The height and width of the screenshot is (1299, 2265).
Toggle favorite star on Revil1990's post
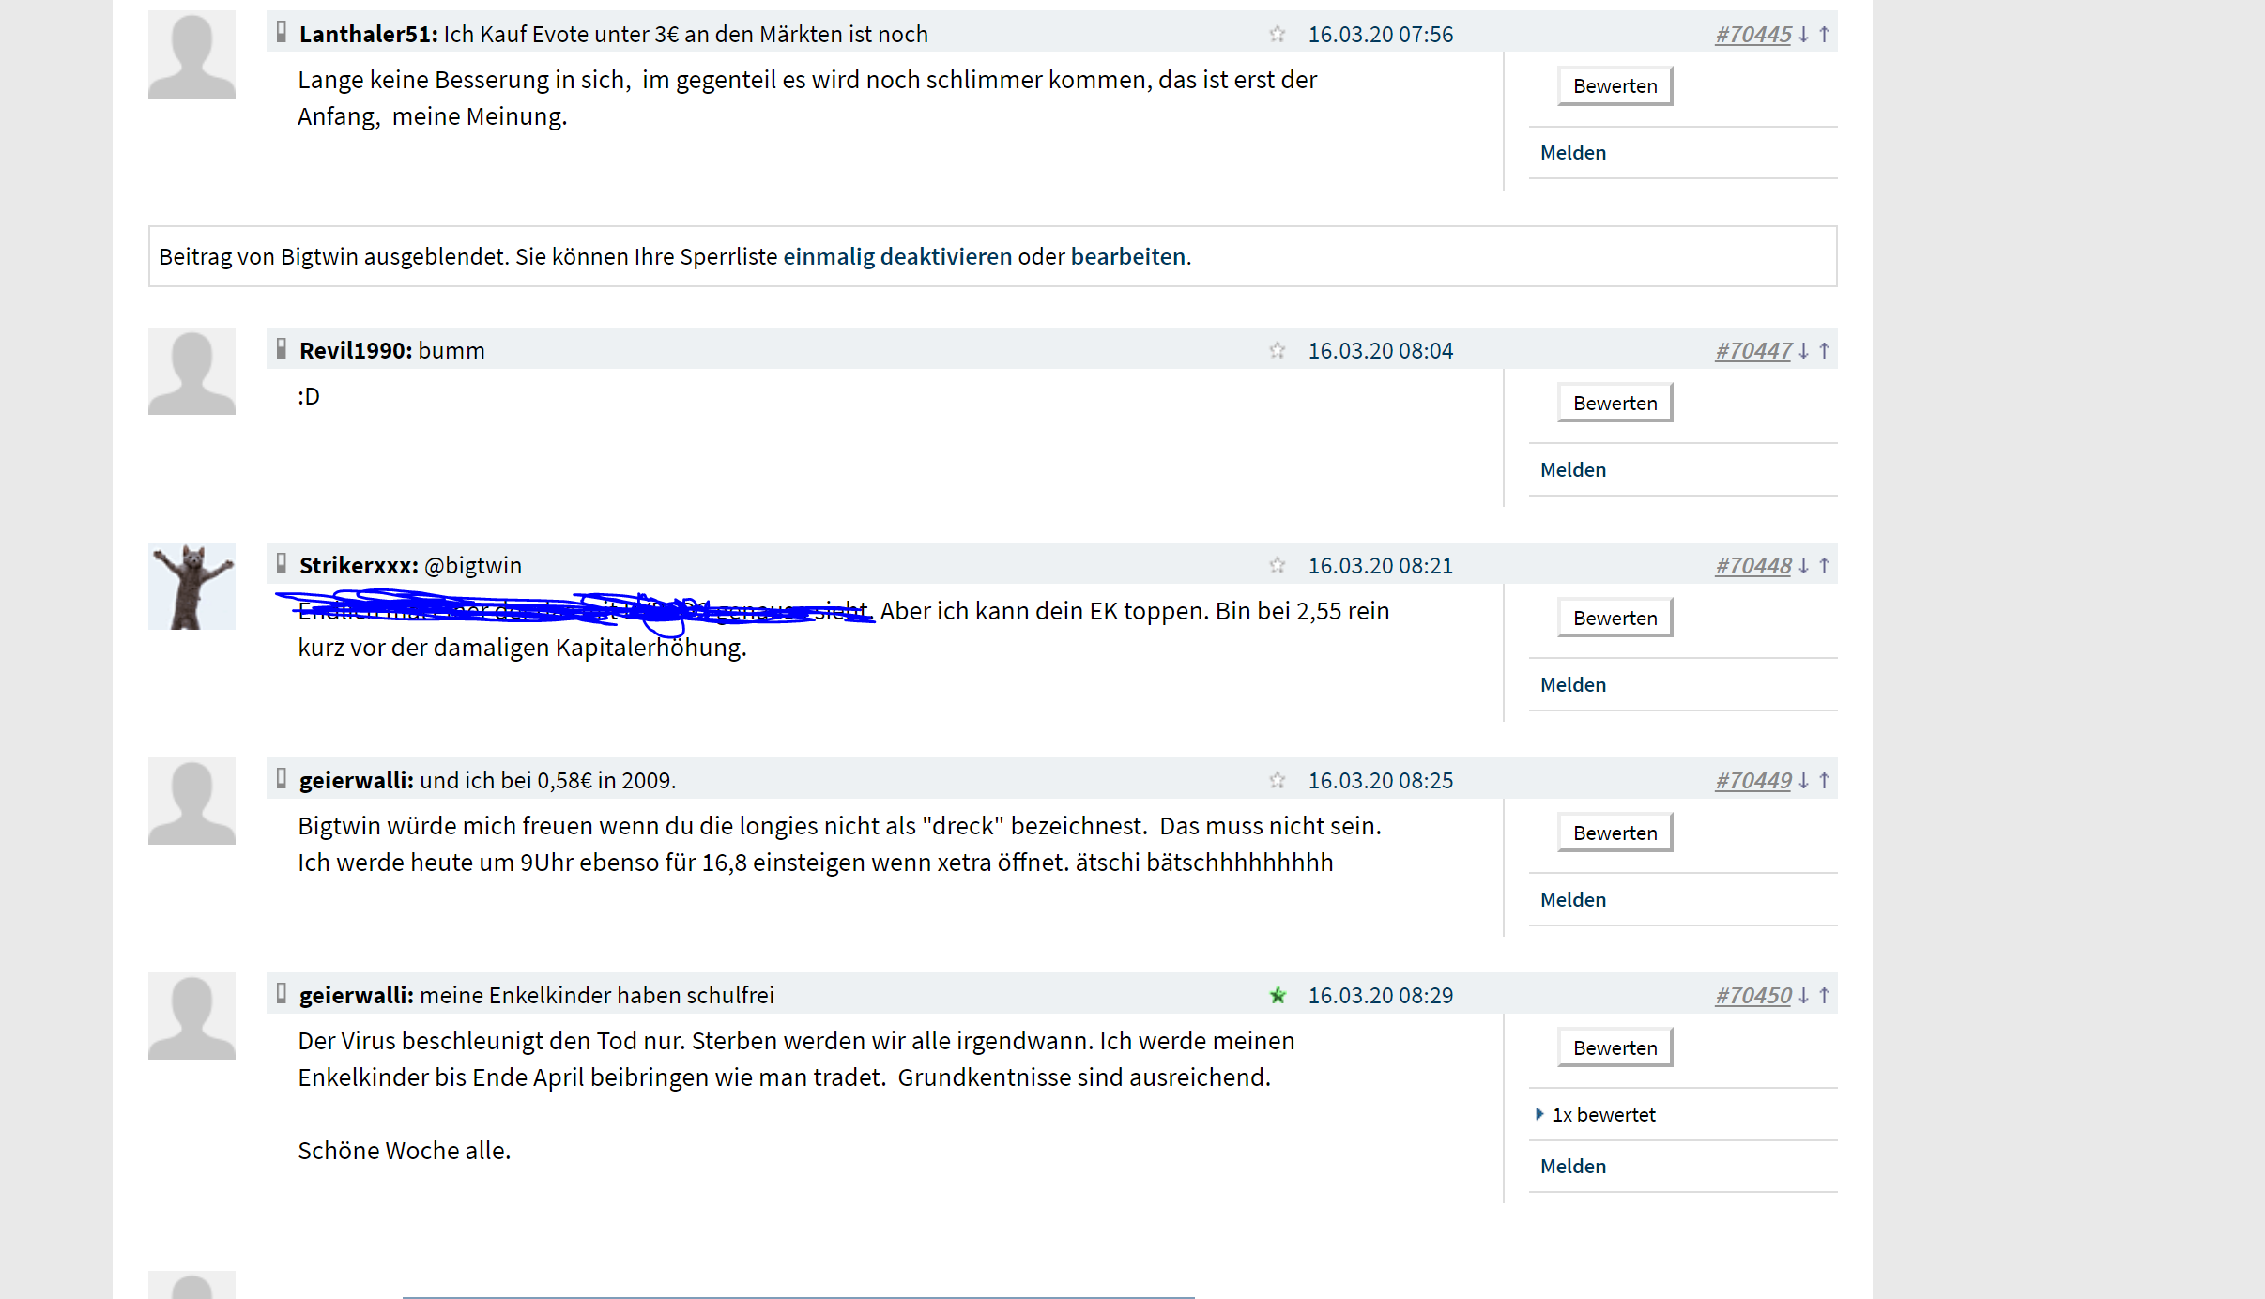pyautogui.click(x=1277, y=351)
